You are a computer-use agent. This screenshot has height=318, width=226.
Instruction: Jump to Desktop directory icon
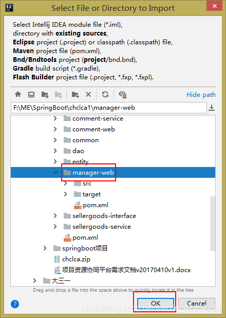coord(31,94)
